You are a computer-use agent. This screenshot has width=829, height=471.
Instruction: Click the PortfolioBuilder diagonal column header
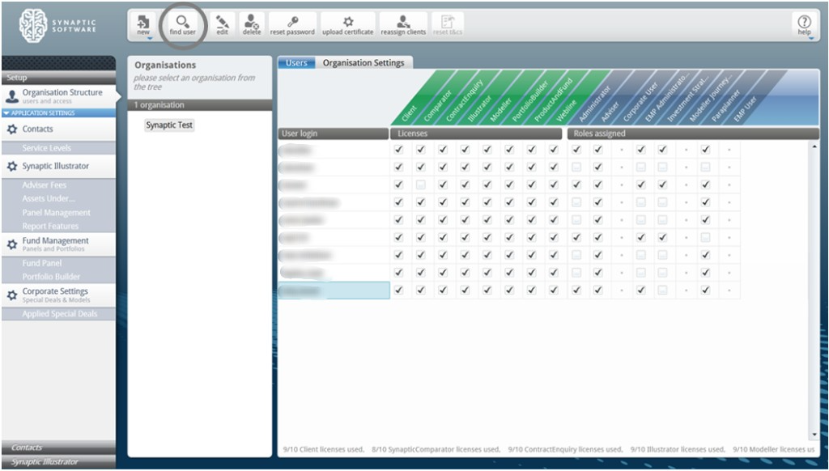pos(529,102)
